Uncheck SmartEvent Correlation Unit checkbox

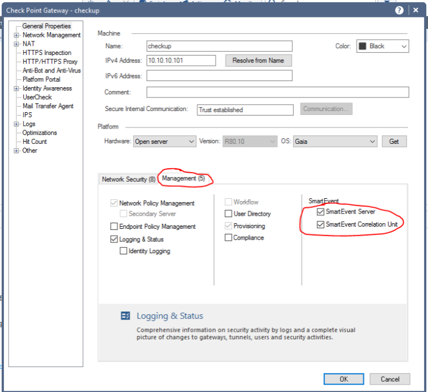pyautogui.click(x=320, y=224)
